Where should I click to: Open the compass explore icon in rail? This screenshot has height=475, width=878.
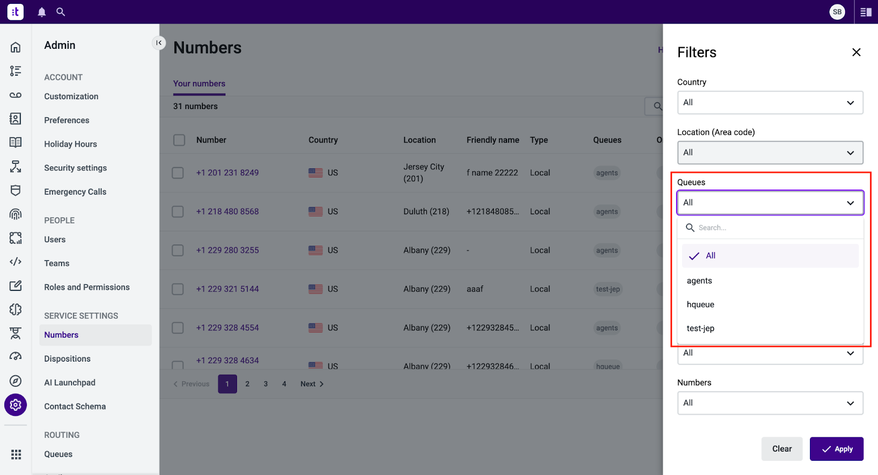[15, 381]
